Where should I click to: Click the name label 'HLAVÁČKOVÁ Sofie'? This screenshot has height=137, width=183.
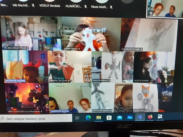click(131, 49)
